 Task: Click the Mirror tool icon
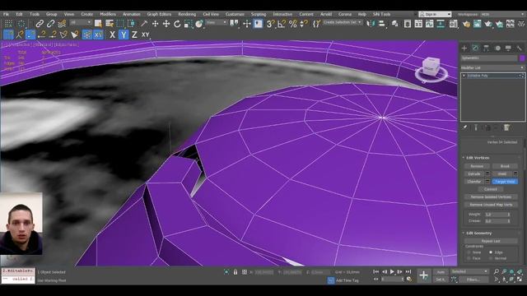click(371, 24)
